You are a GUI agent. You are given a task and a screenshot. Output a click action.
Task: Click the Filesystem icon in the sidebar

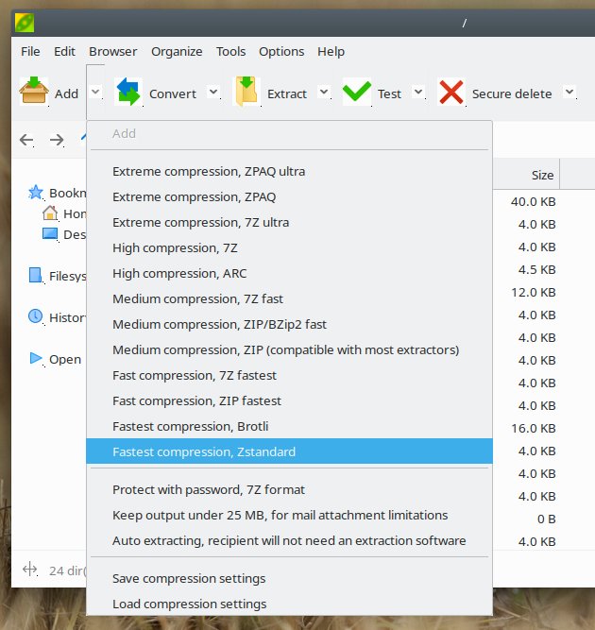point(36,276)
